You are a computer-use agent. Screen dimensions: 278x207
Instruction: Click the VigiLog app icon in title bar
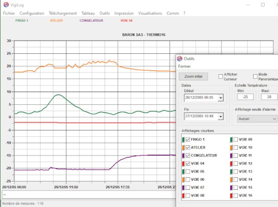click(6, 5)
